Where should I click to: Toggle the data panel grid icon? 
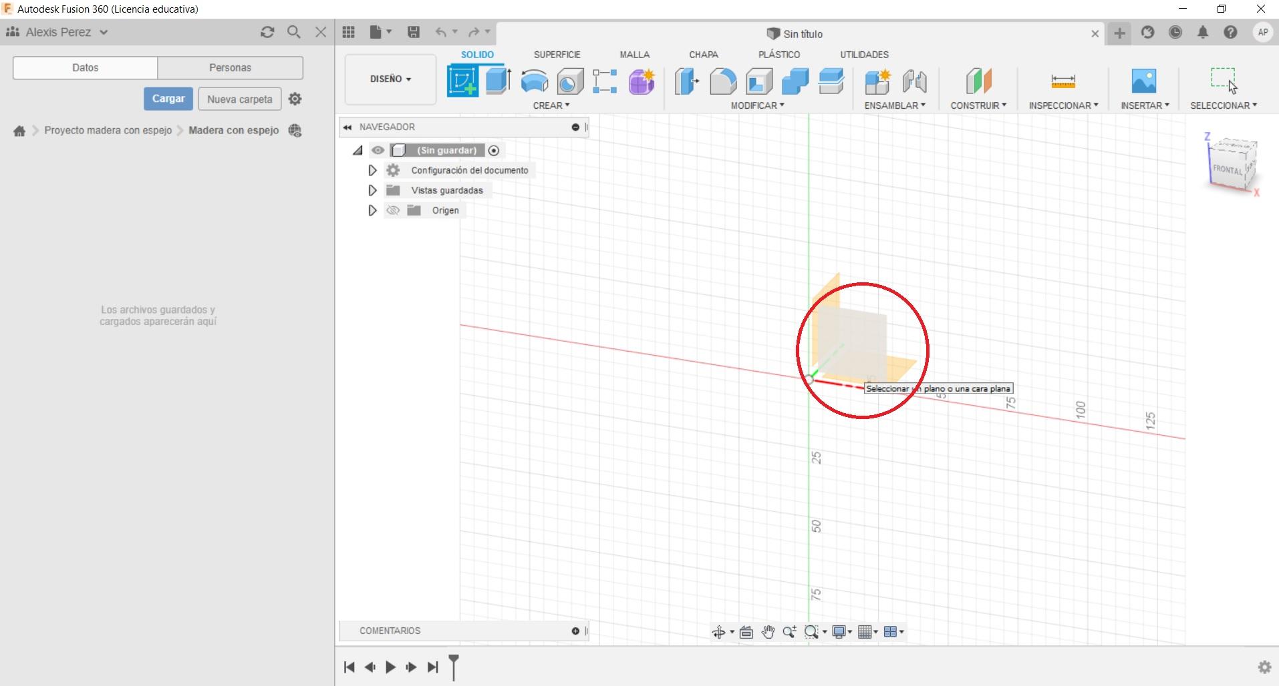[348, 32]
